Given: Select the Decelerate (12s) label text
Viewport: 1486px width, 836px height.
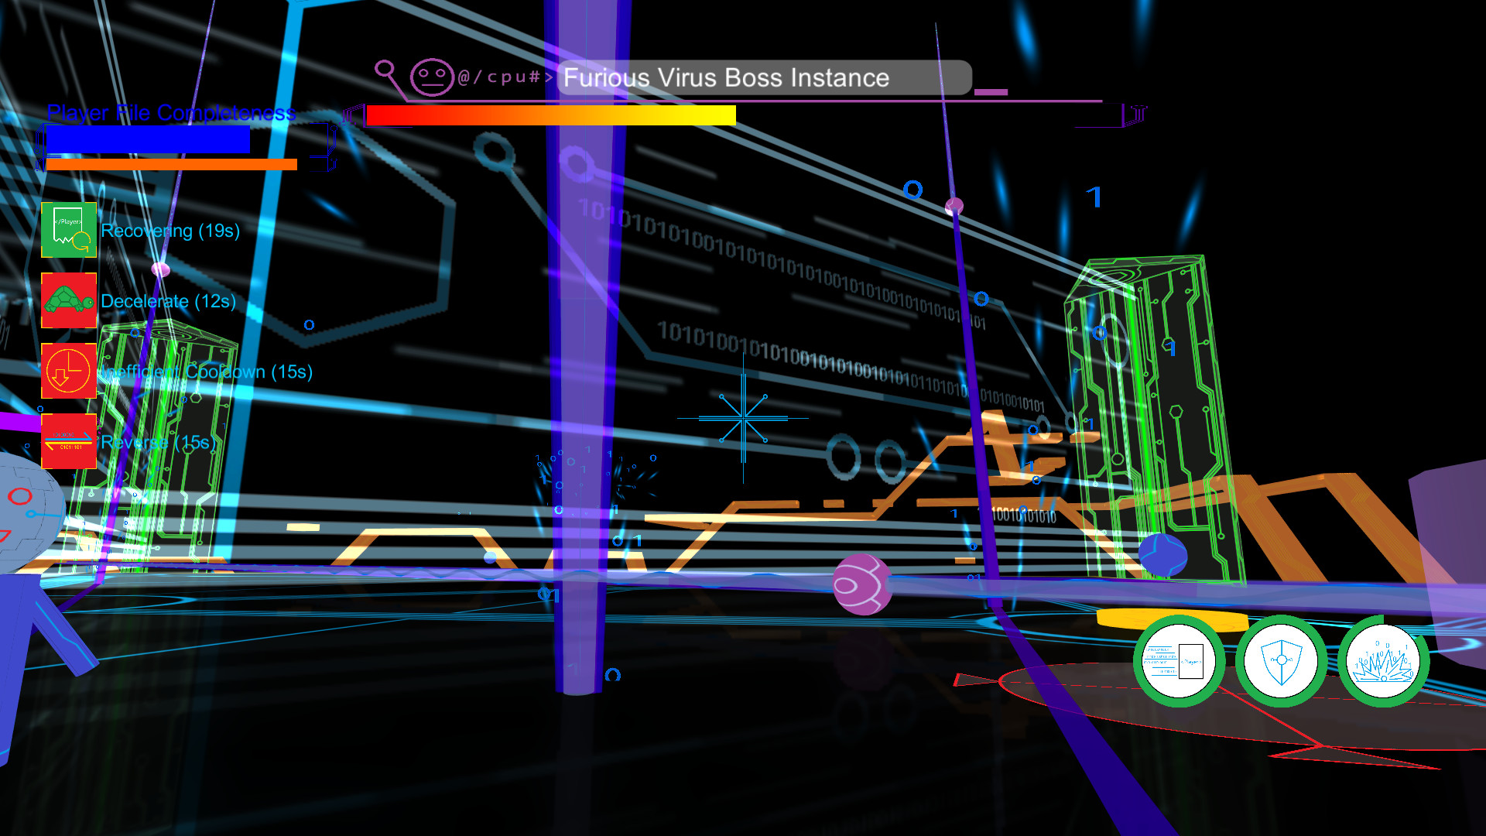Looking at the screenshot, I should pyautogui.click(x=166, y=301).
